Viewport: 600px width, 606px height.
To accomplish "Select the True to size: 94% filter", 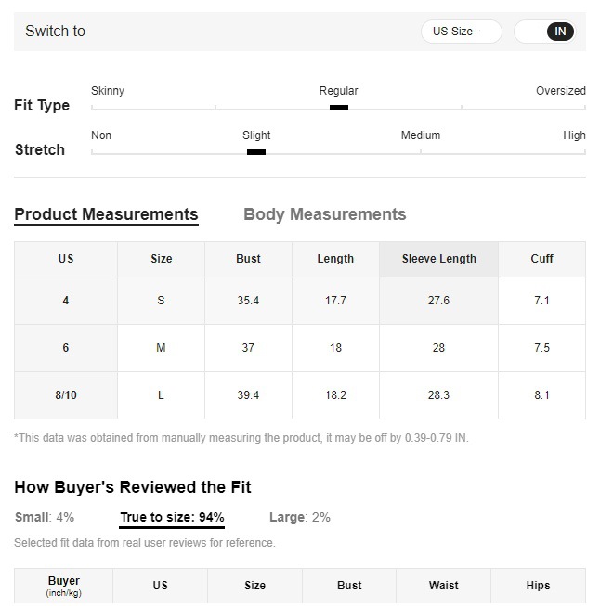I will [x=172, y=518].
